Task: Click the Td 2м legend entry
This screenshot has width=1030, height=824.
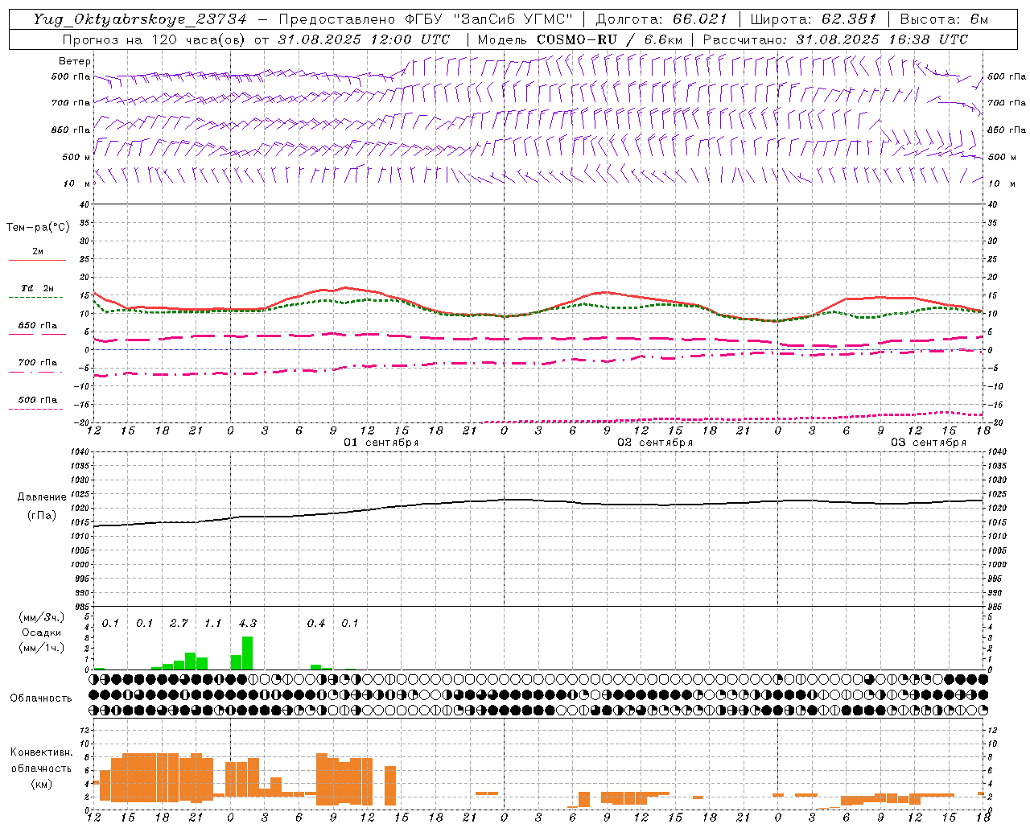Action: pyautogui.click(x=37, y=288)
